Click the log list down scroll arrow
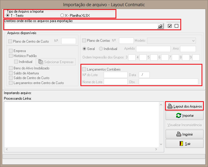Image resolution: width=208 pixels, height=167 pixels. pyautogui.click(x=161, y=144)
